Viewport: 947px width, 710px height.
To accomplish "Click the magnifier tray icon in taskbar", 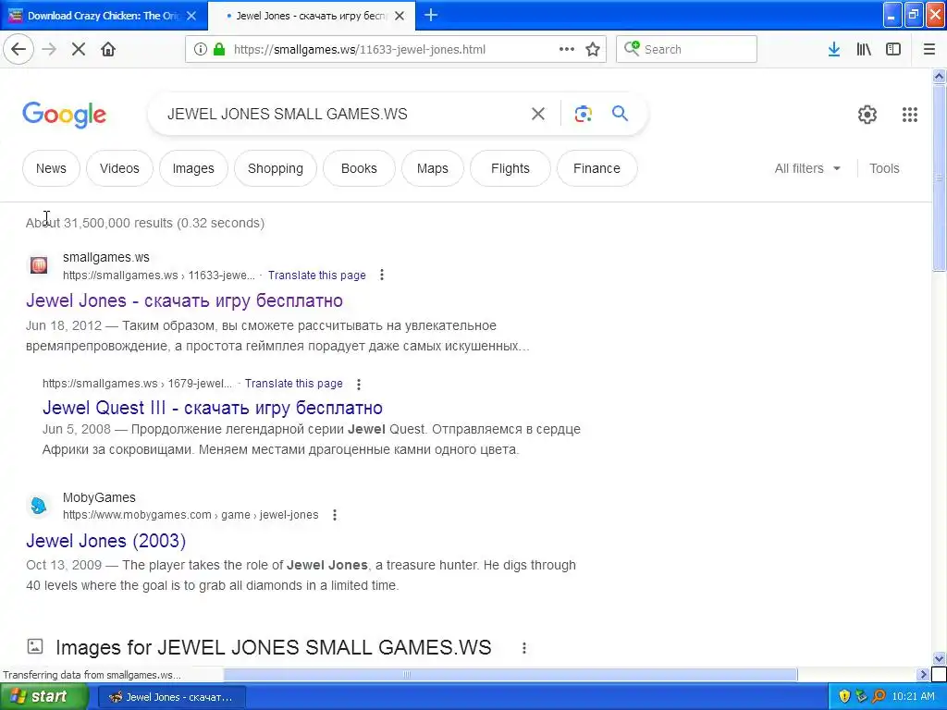I will [x=879, y=697].
